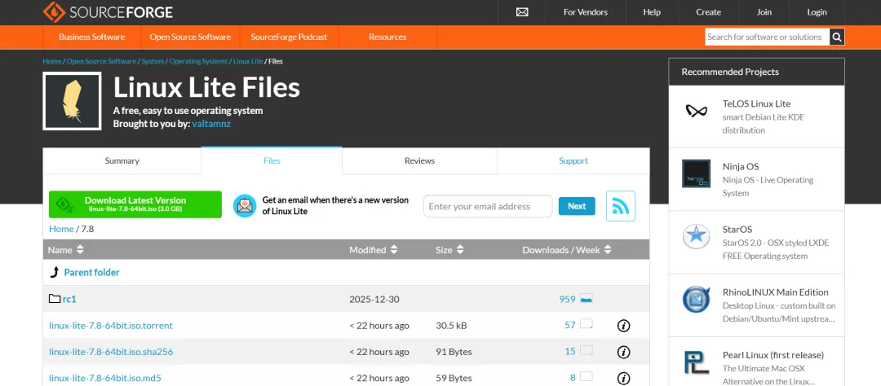The width and height of the screenshot is (881, 386).
Task: Click the 30.5 kB size cell
Action: point(451,326)
